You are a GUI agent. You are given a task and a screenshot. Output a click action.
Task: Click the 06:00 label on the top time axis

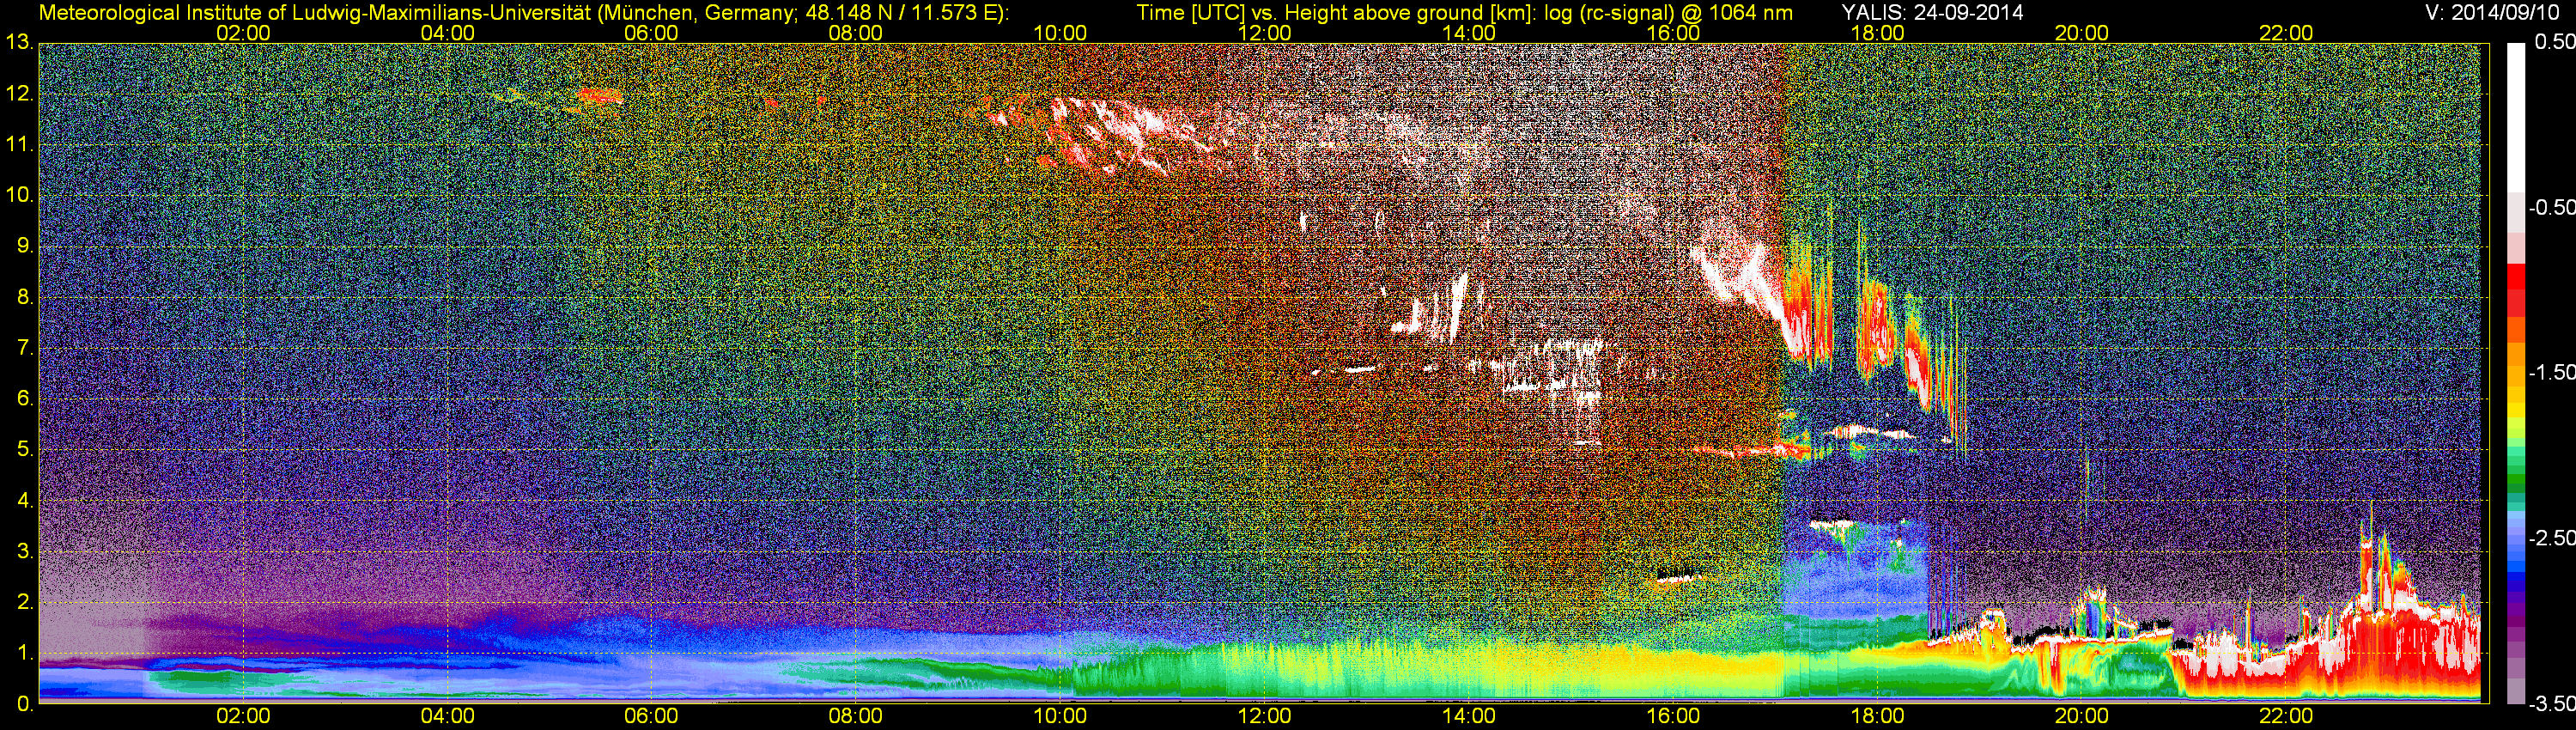point(651,33)
